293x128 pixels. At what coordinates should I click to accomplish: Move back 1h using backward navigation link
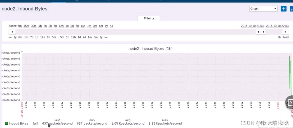click(x=48, y=37)
